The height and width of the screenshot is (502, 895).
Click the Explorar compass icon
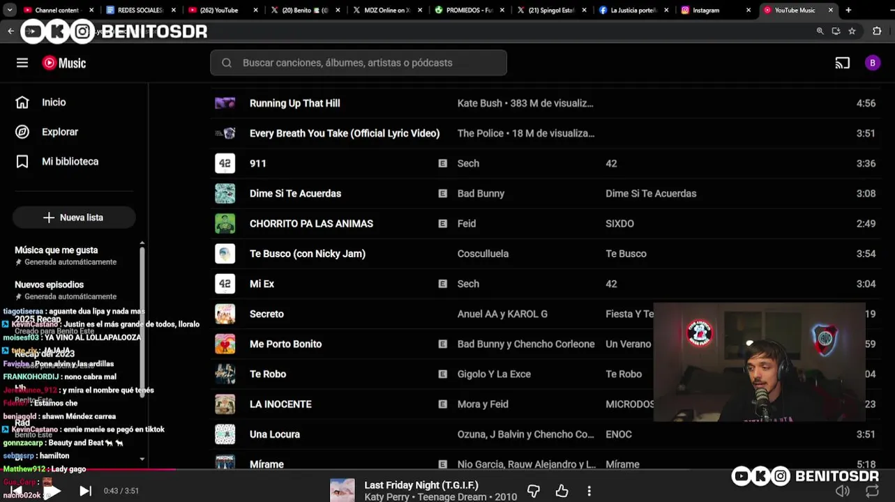[22, 132]
